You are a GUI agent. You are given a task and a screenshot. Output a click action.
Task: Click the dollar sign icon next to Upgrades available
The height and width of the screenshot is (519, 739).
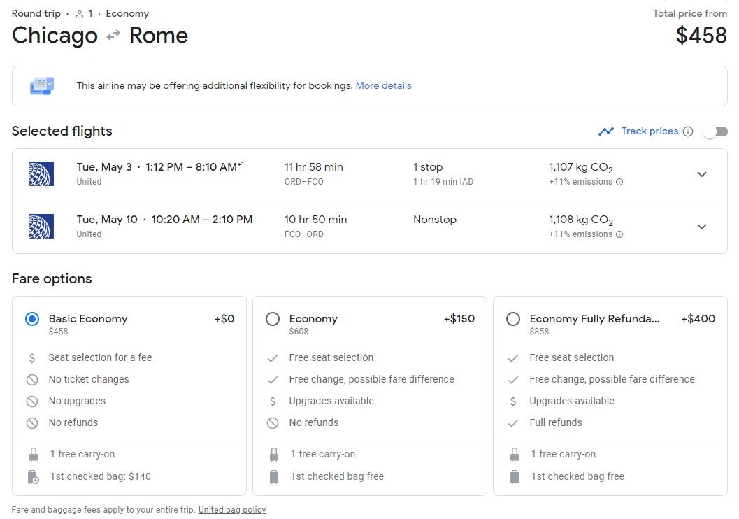tap(273, 401)
